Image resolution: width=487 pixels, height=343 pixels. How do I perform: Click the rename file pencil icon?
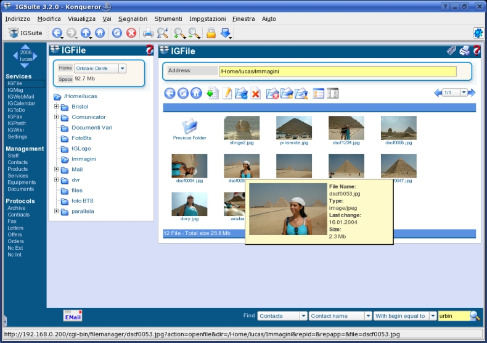[x=227, y=93]
